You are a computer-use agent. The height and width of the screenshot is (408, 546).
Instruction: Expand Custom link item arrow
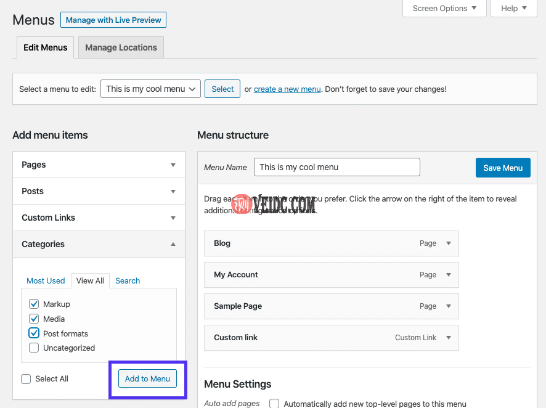point(449,338)
